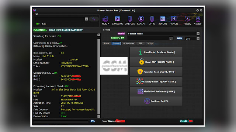Open the Mi Assistant tab
The width and height of the screenshot is (236, 132).
(128, 44)
